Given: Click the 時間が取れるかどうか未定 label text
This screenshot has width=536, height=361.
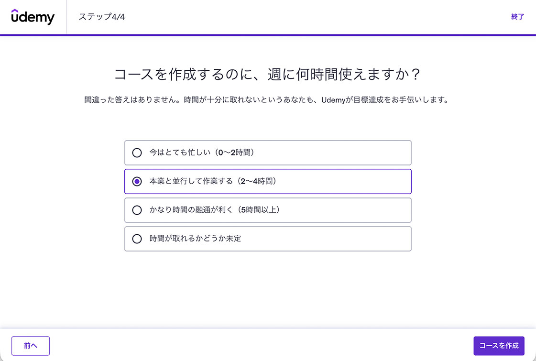Looking at the screenshot, I should pyautogui.click(x=195, y=239).
